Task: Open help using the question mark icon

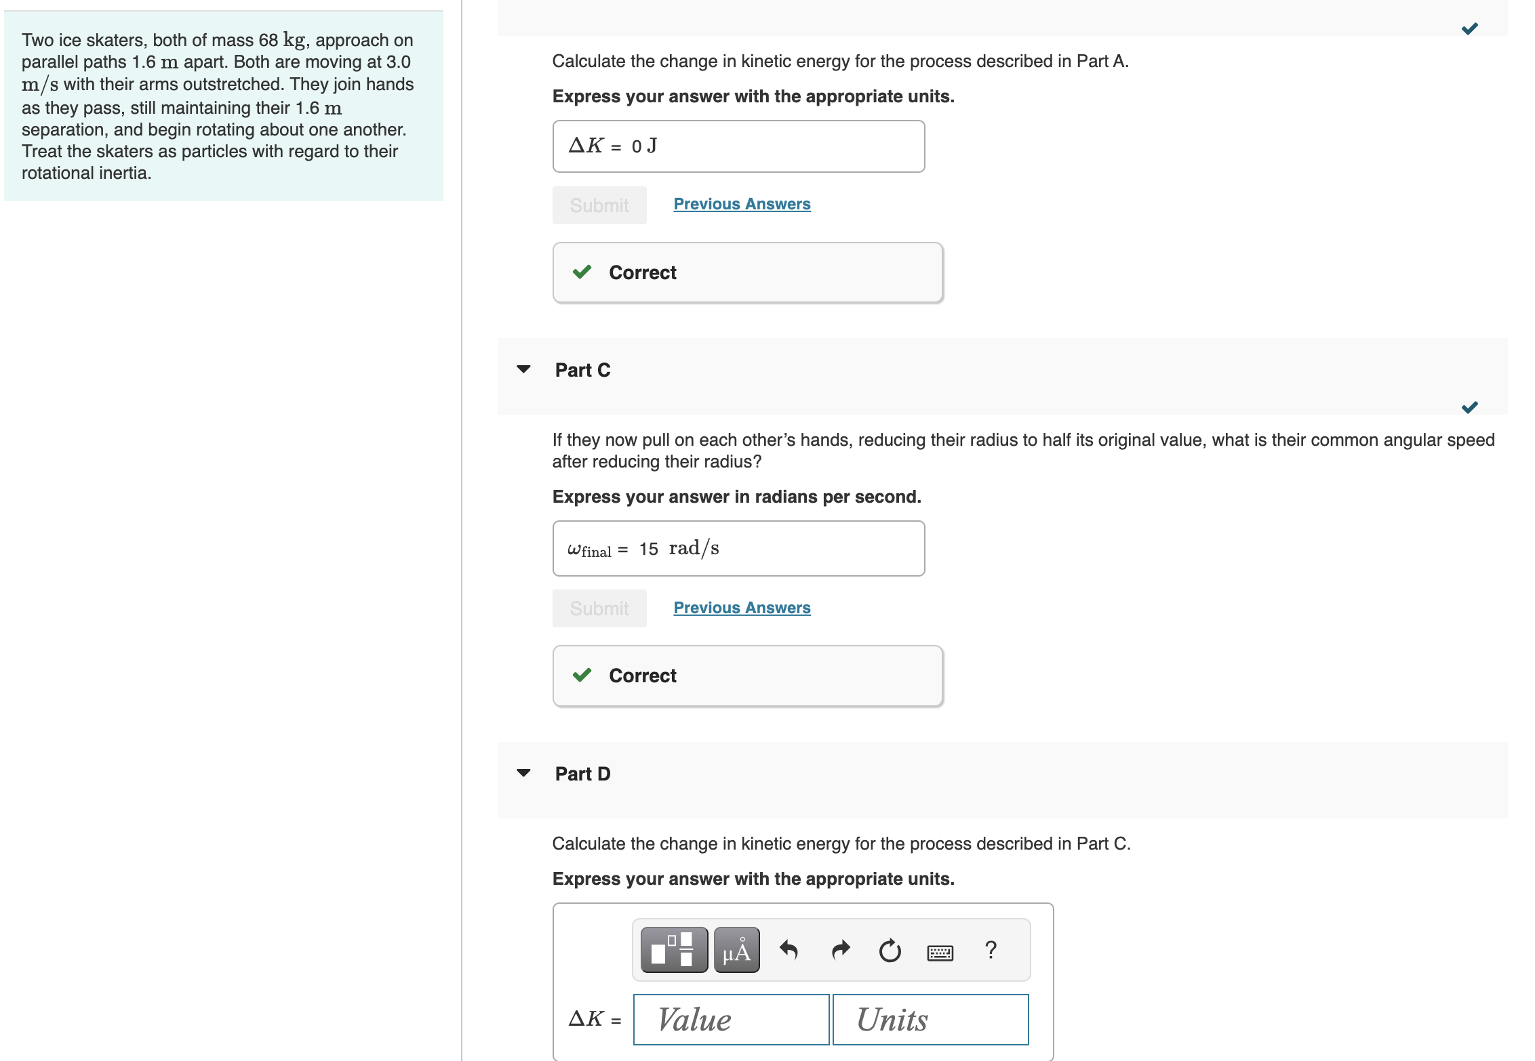Action: click(990, 950)
